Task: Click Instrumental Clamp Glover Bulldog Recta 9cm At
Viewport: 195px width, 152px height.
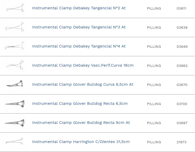Action: click(81, 123)
